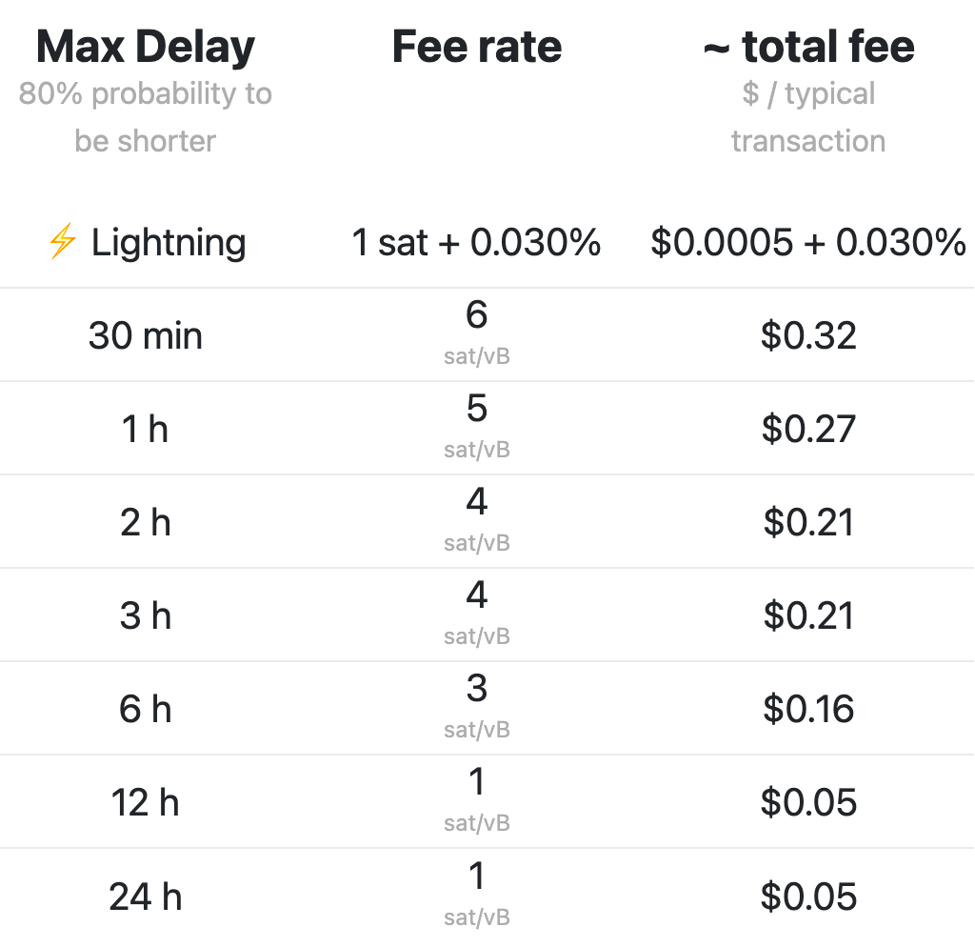The image size is (975, 947).
Task: Click the $0.16 total fee
Action: (x=808, y=709)
